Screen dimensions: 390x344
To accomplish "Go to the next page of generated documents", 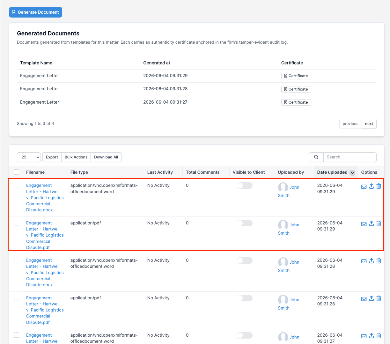I will (x=369, y=124).
